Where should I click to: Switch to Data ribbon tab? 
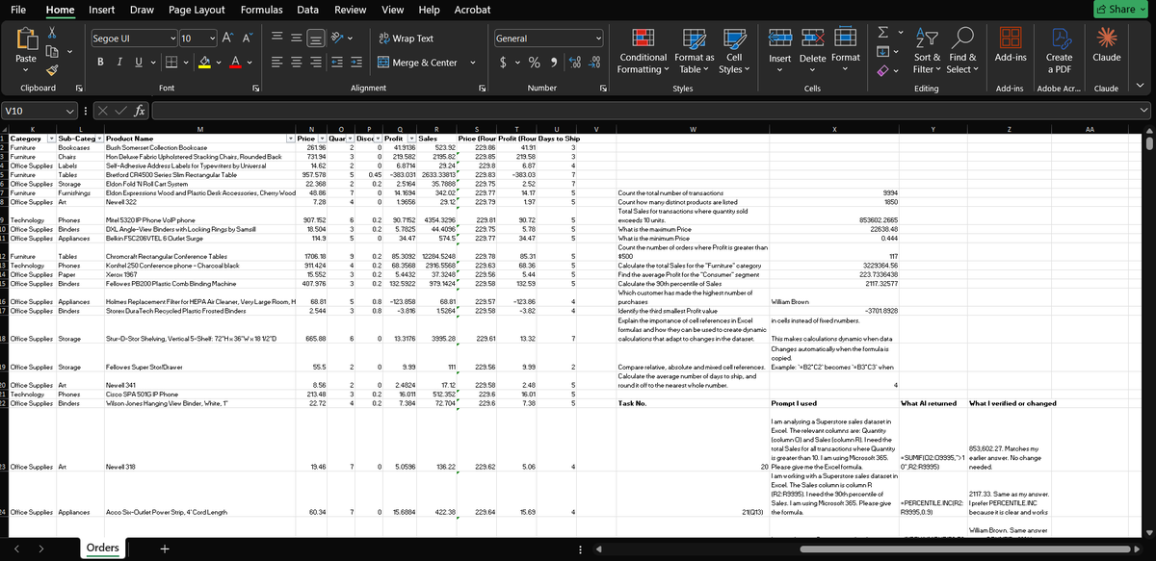(x=307, y=9)
